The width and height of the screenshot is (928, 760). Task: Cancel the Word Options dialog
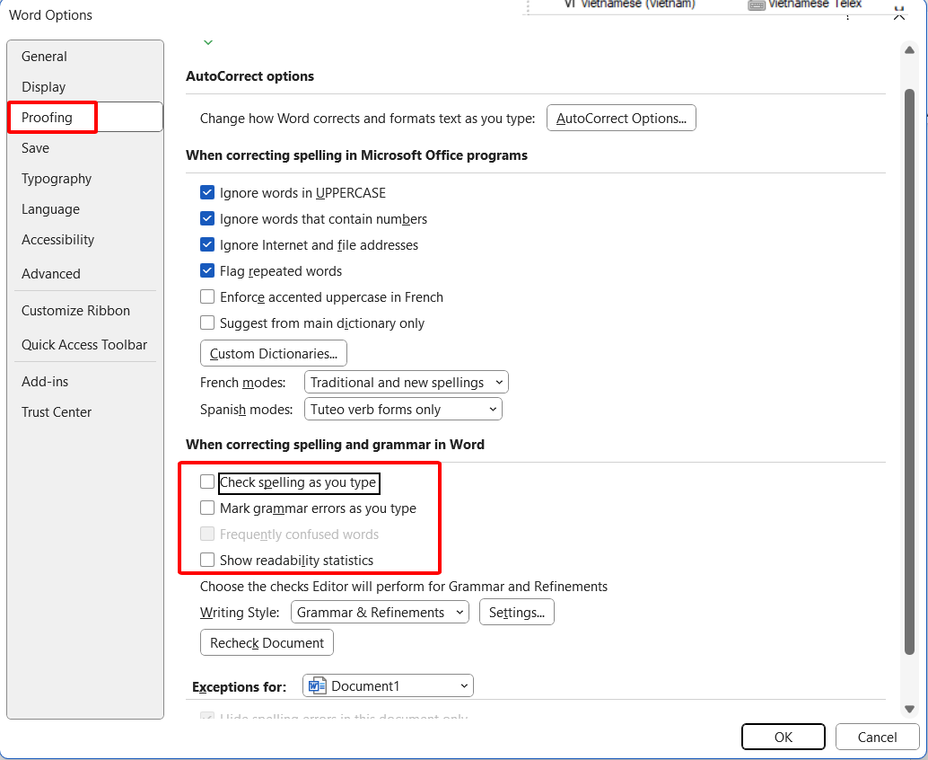(877, 737)
